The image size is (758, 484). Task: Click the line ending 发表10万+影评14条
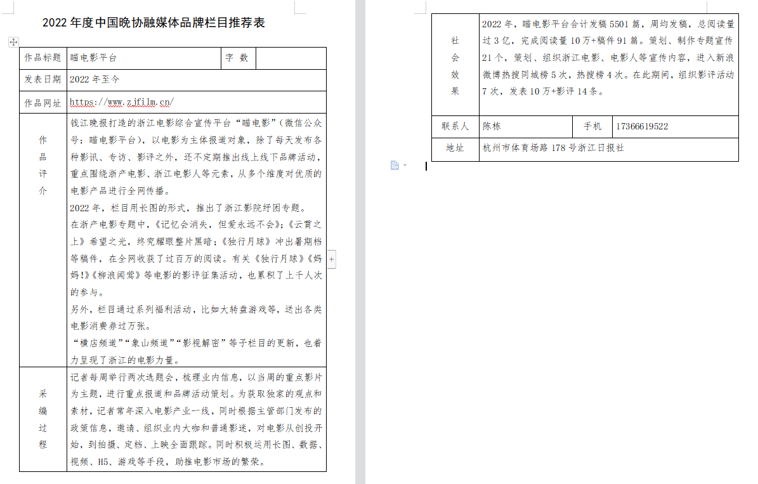tap(544, 91)
